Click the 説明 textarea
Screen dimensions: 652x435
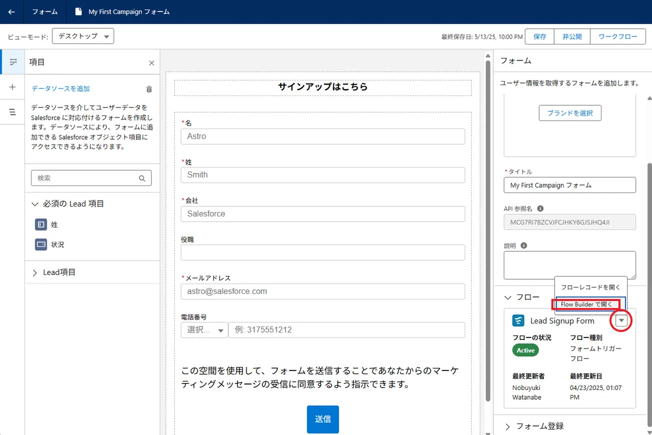coord(569,265)
